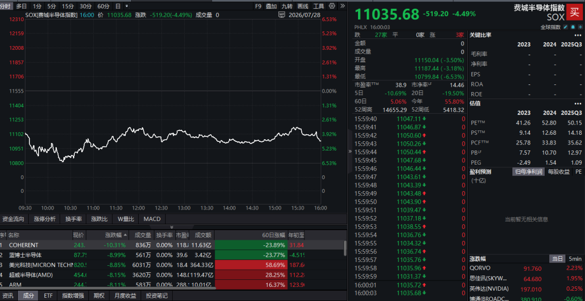
Task: Click the collapse-panel arrow left of tick list
Action: point(350,151)
